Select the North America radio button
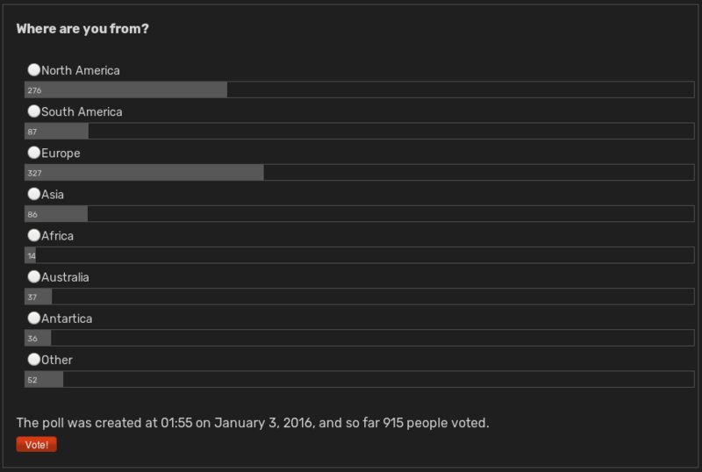 (34, 70)
